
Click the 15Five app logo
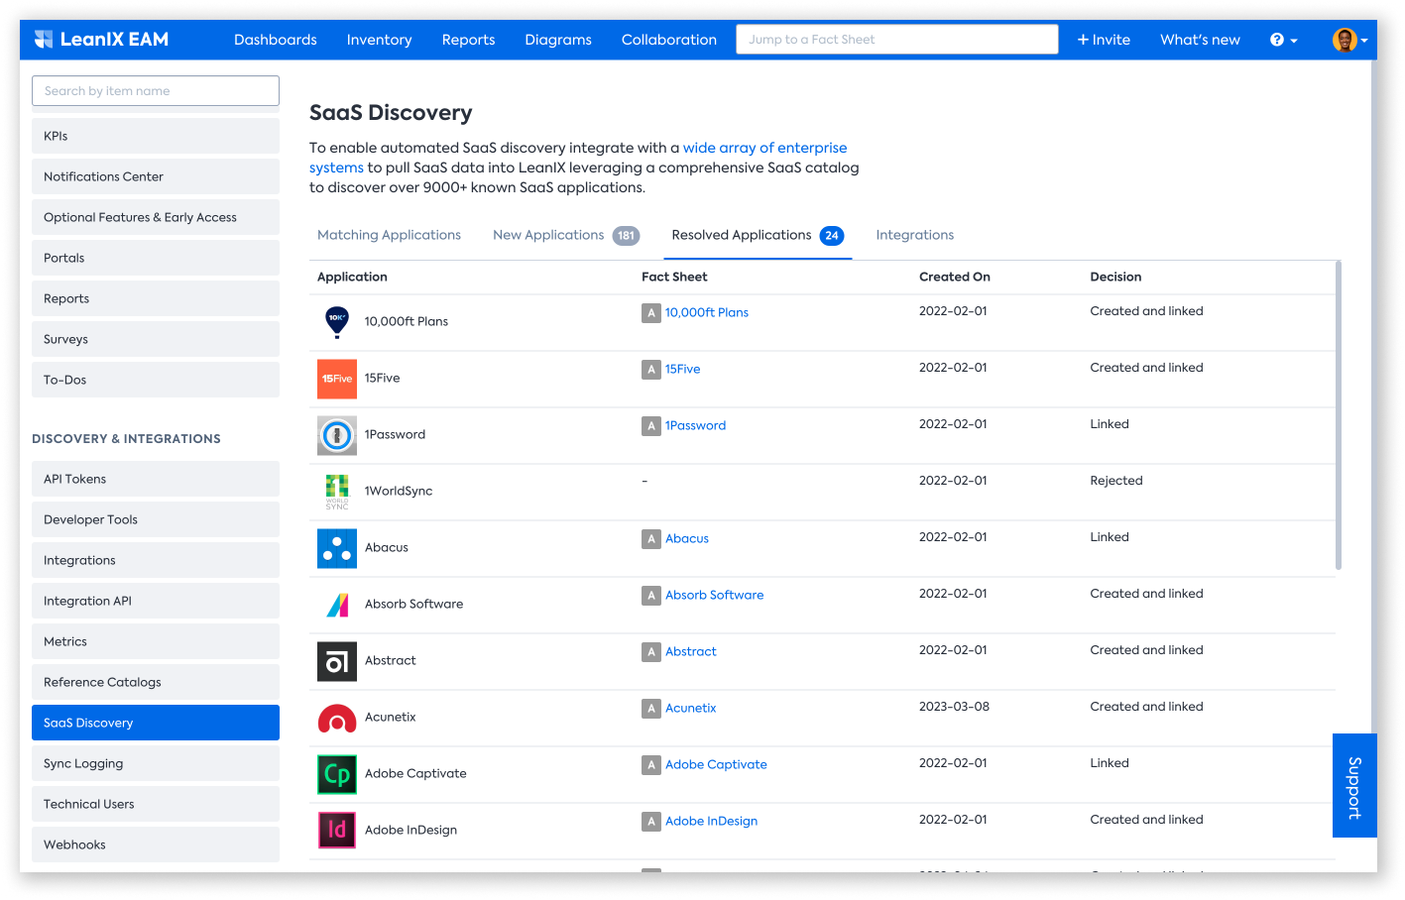(337, 379)
